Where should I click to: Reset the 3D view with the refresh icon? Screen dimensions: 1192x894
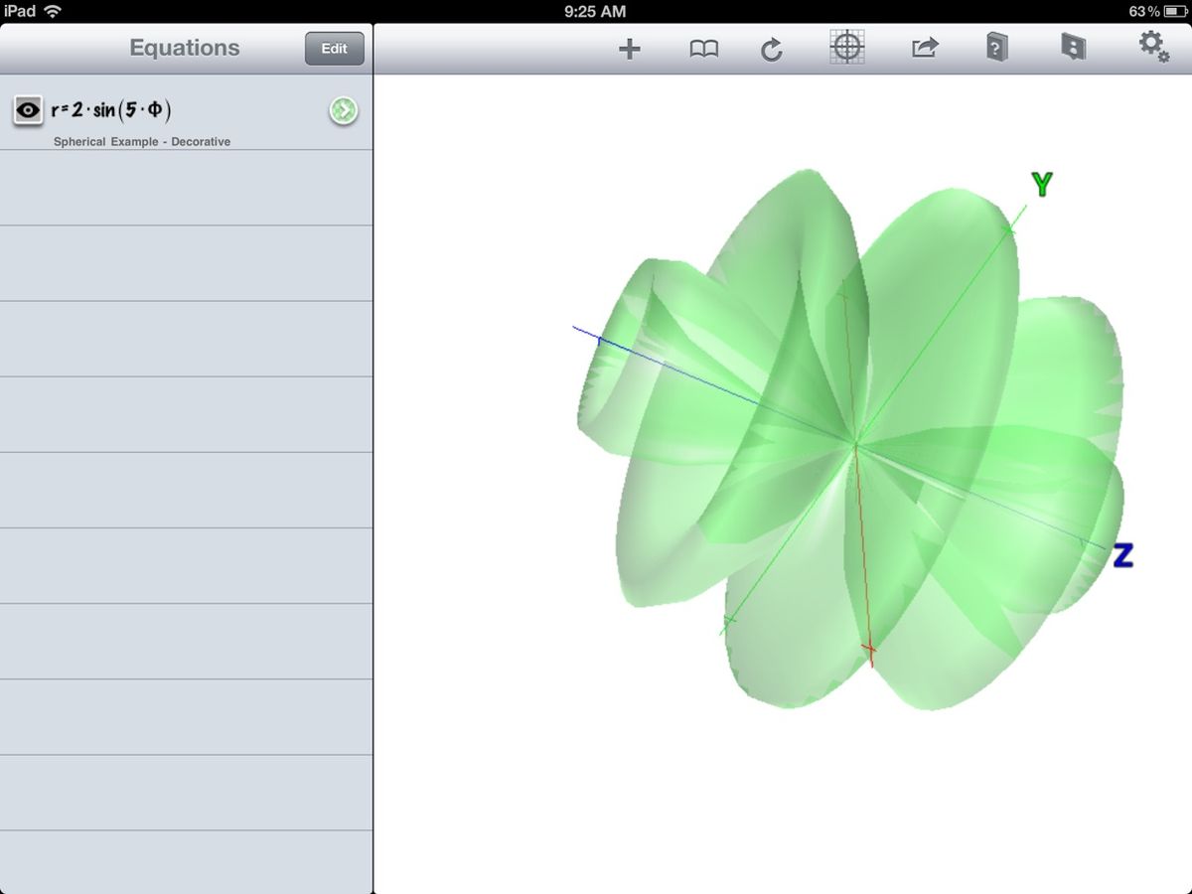click(x=772, y=47)
